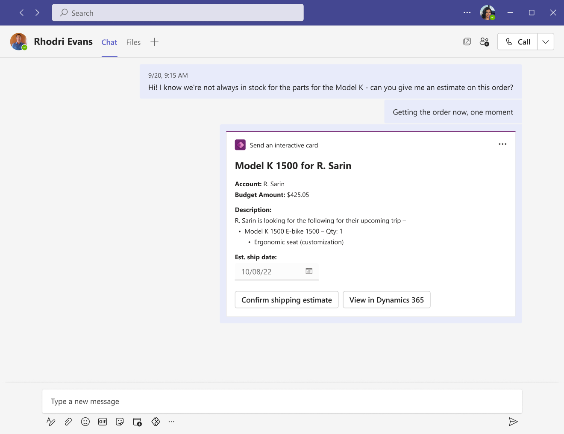
Task: Click the 'Getting the order now' message
Action: (x=453, y=112)
